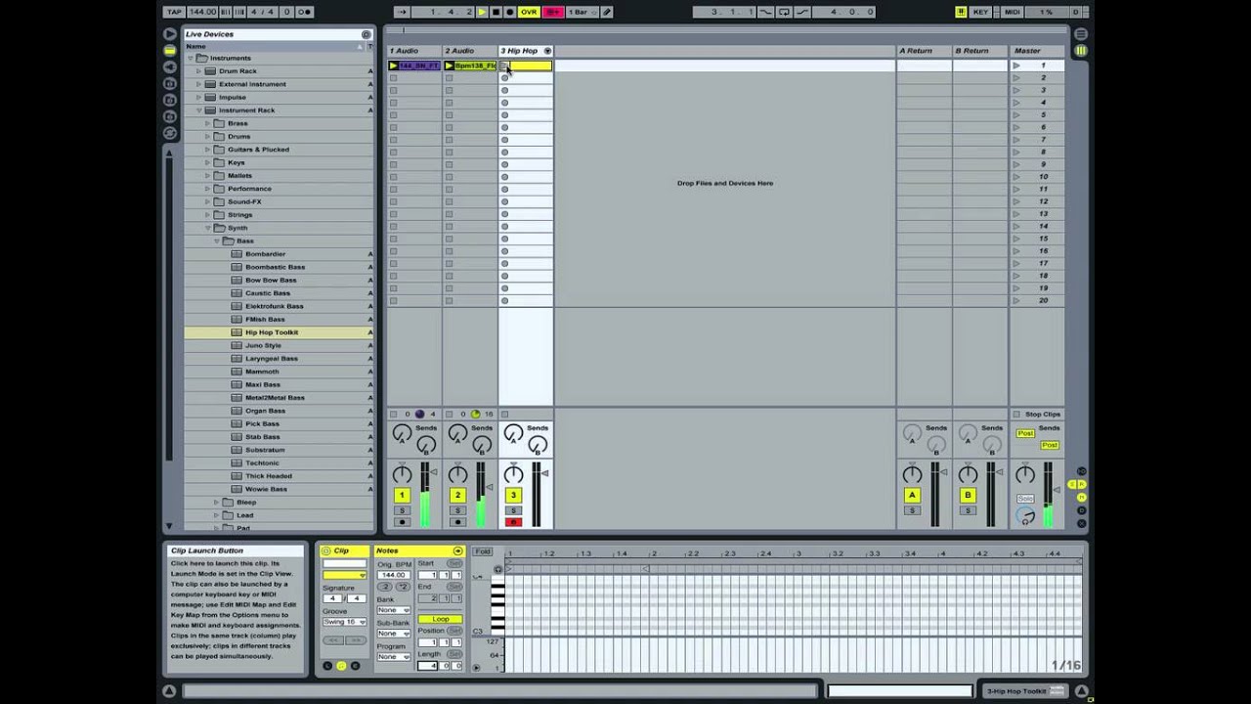Expand the Brass folder
This screenshot has height=704, width=1251.
[207, 123]
